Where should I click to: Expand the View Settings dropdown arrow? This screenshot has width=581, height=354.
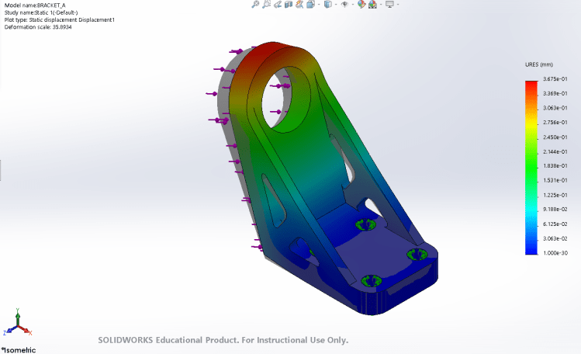399,4
